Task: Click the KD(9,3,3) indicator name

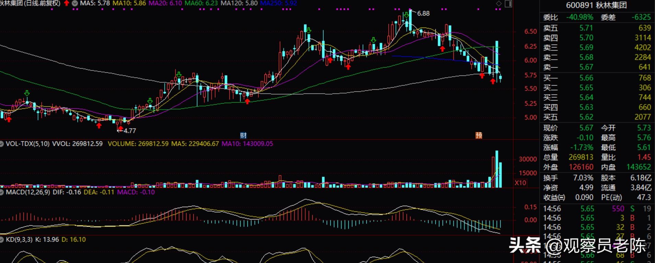Action: [19, 240]
